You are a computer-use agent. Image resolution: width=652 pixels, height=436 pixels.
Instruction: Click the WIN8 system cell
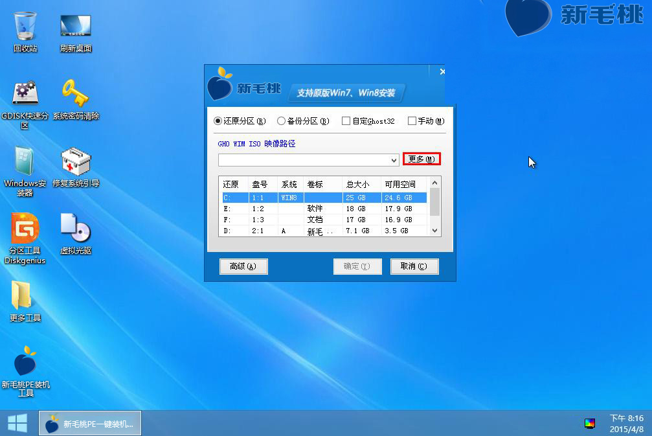coord(289,198)
